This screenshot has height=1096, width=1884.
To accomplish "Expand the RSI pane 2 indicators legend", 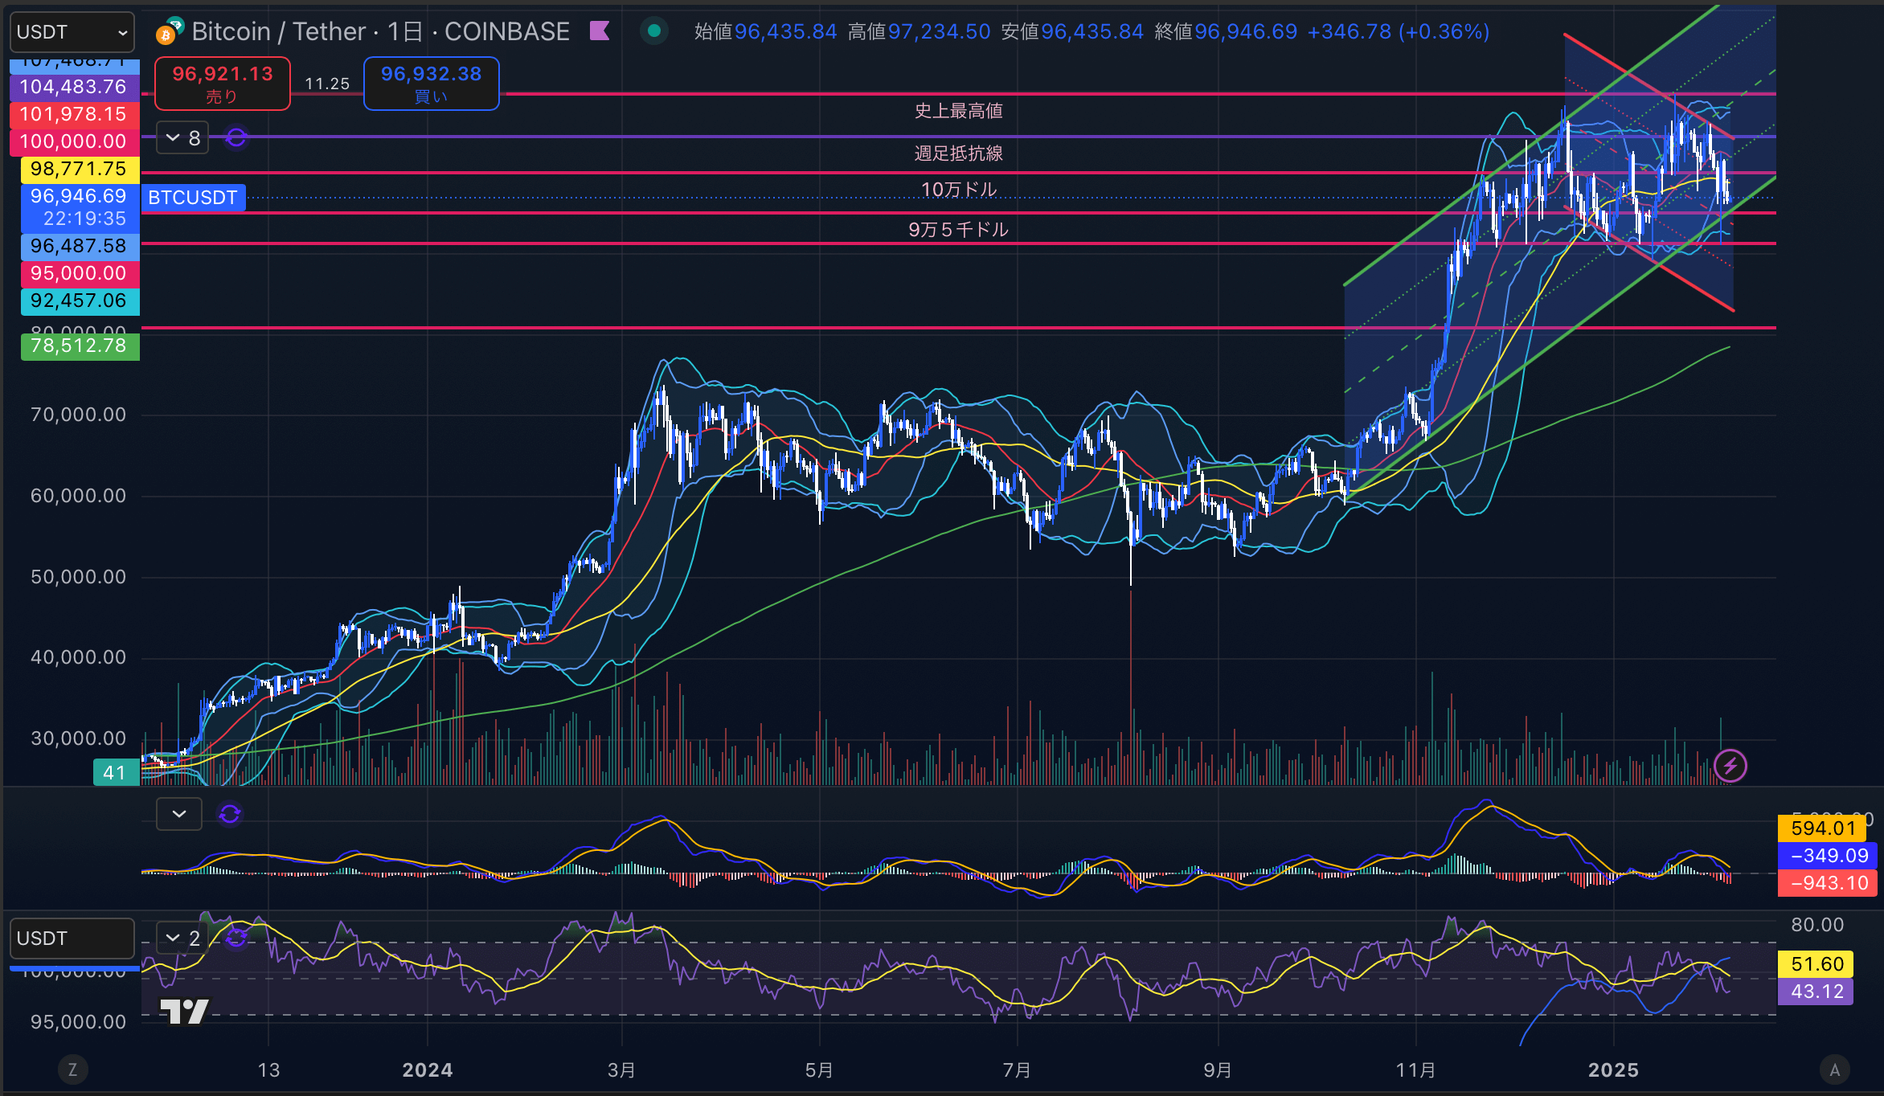I will point(182,938).
